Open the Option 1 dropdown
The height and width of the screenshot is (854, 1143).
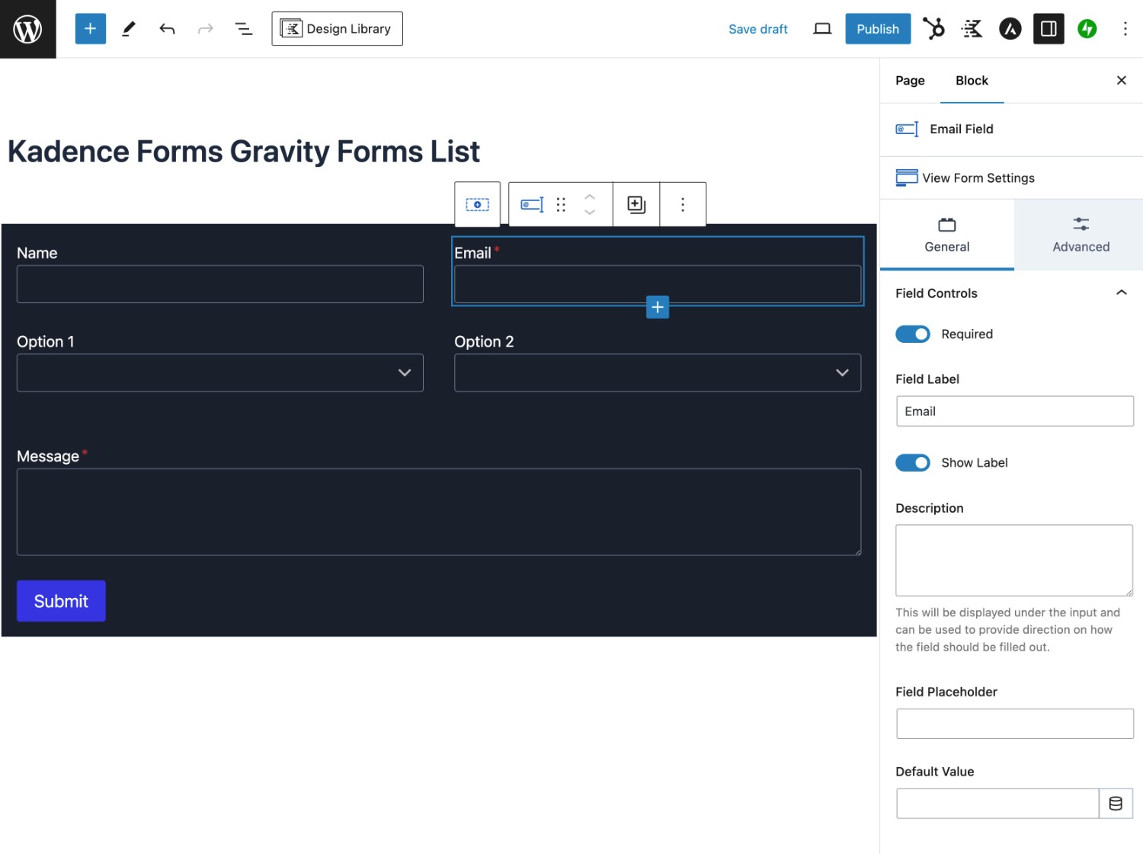220,373
